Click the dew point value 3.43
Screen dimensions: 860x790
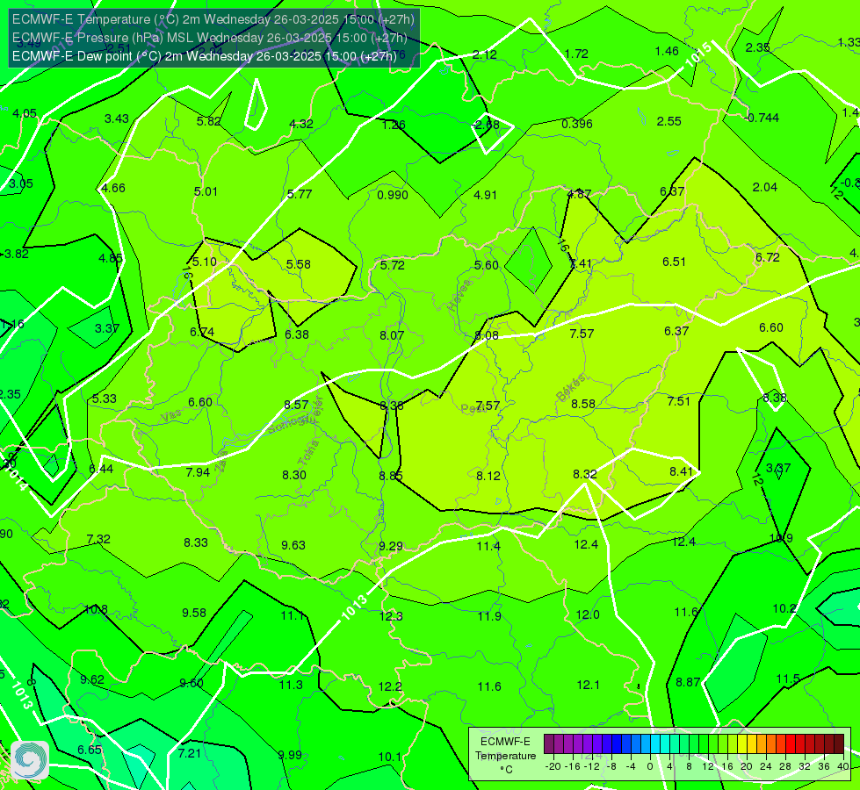[x=116, y=119]
